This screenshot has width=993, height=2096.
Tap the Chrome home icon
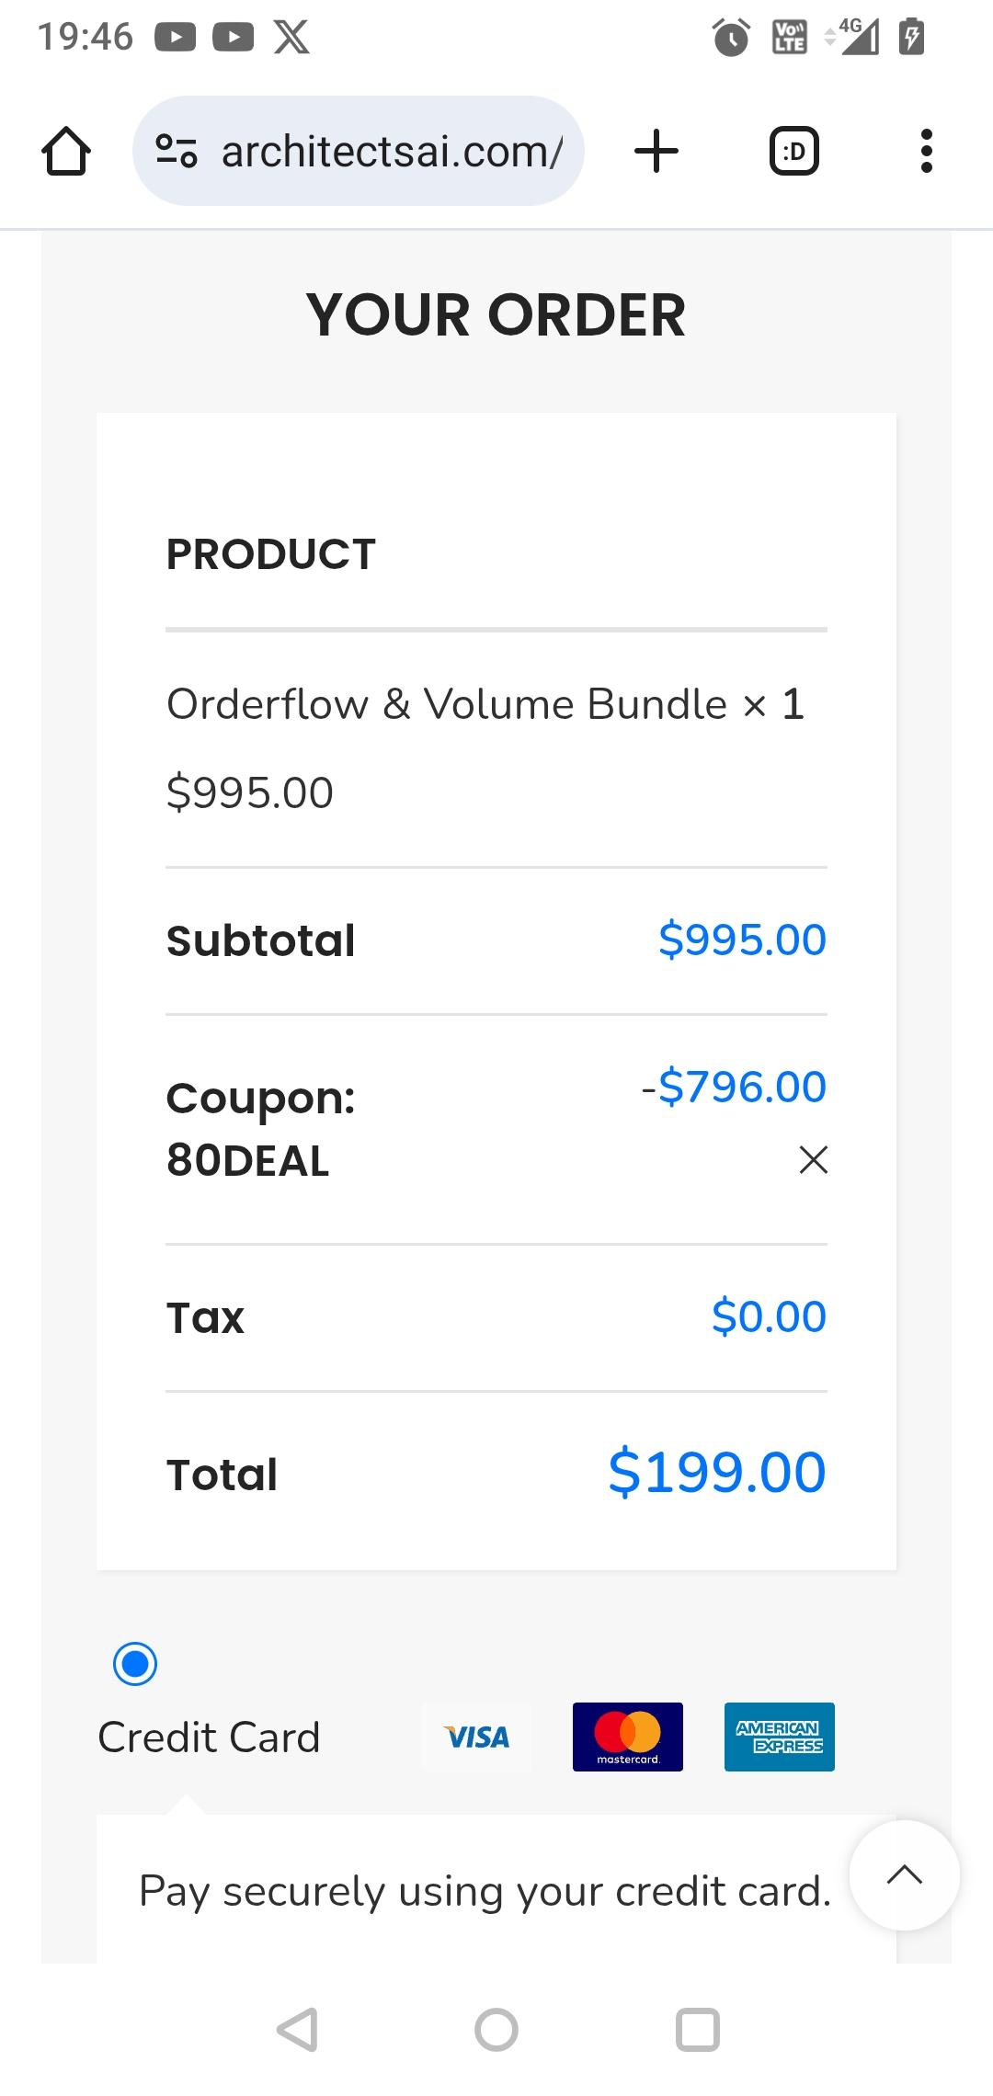(66, 152)
